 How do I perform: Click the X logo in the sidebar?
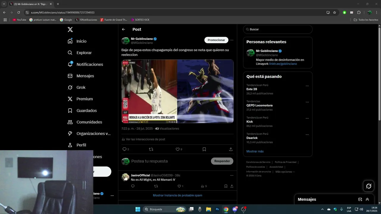[x=70, y=29]
